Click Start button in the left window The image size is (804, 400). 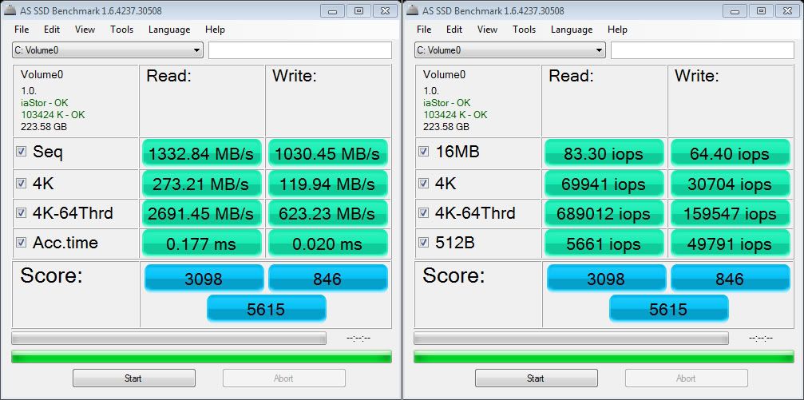tap(133, 378)
